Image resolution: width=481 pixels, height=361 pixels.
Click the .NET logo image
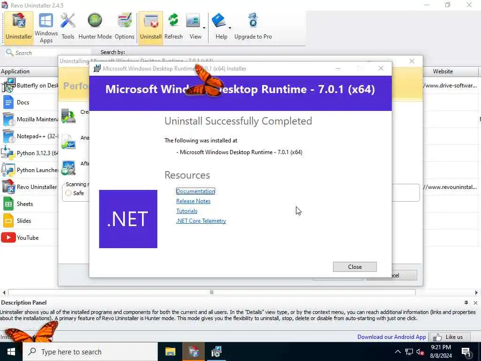(128, 219)
